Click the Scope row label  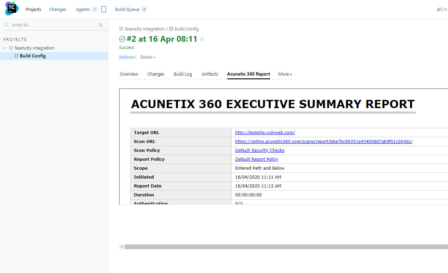(141, 168)
